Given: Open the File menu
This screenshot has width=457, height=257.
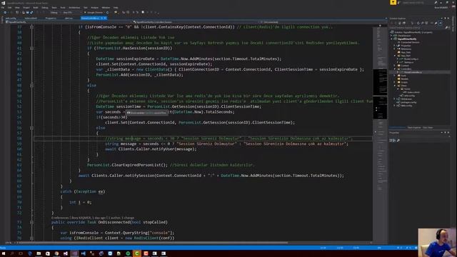Looking at the screenshot, I should (2, 7).
